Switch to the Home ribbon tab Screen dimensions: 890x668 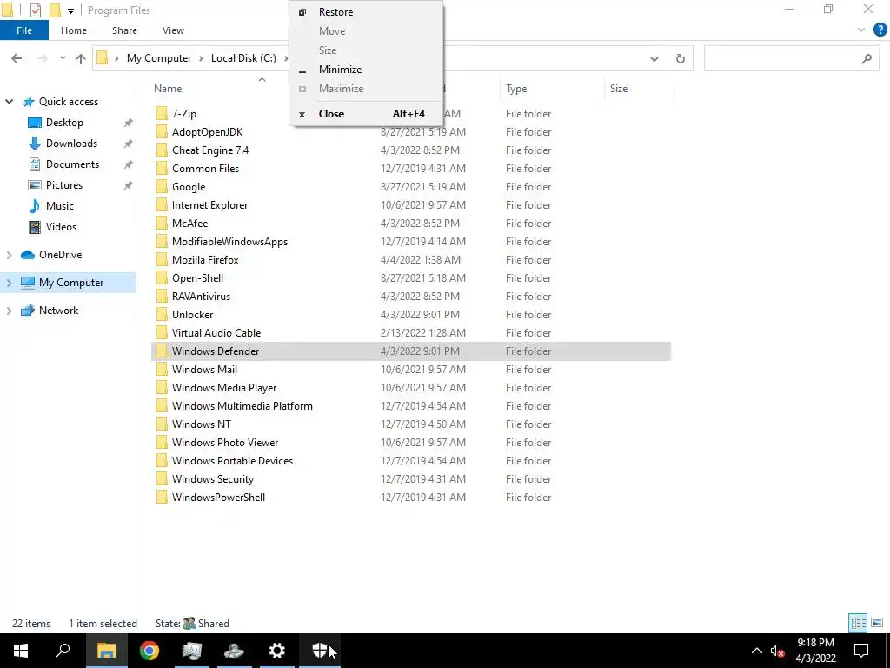pos(74,30)
